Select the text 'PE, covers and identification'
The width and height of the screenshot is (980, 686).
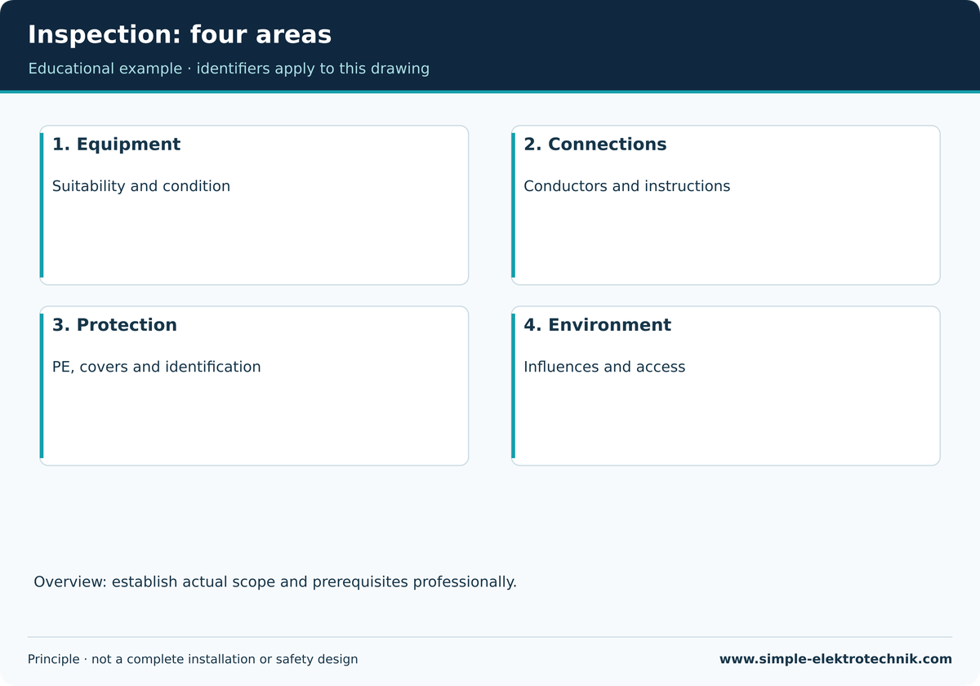click(157, 367)
